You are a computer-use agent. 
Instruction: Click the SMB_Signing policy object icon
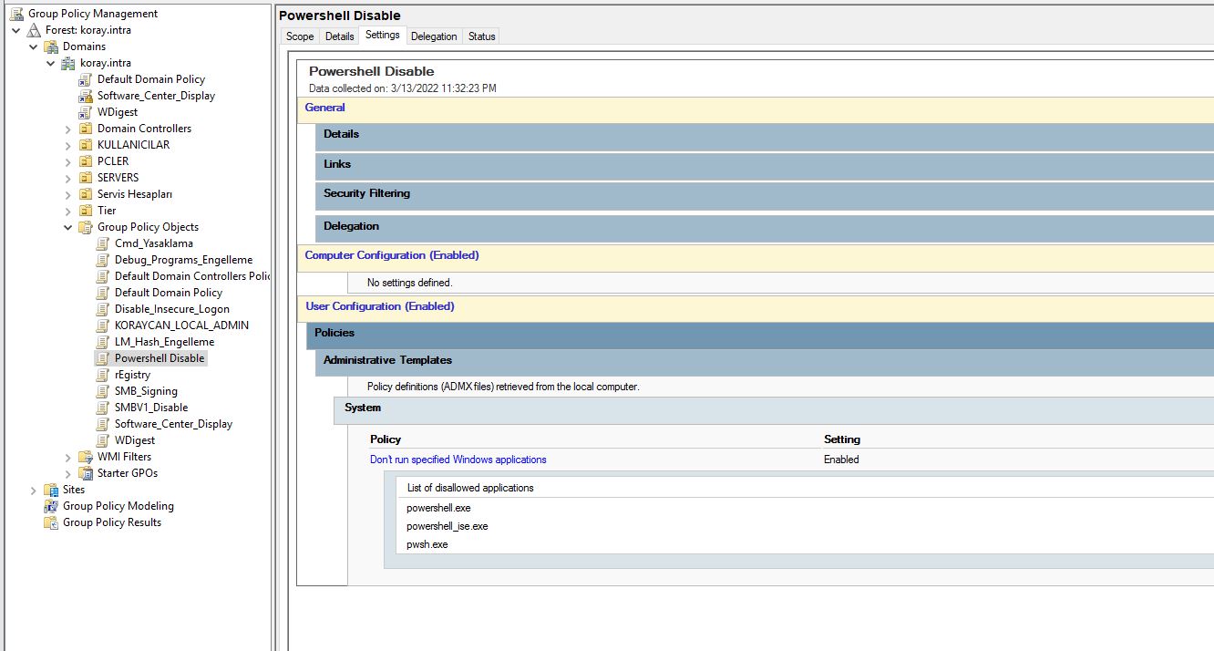tap(102, 391)
